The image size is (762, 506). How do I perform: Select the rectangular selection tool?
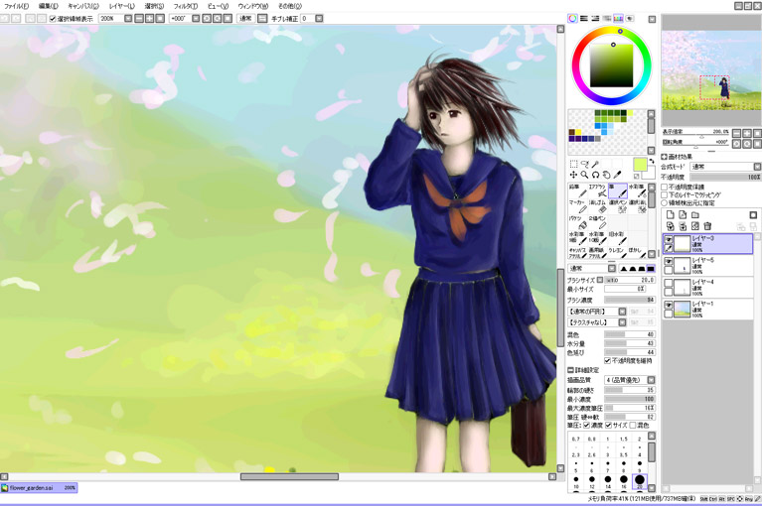(573, 164)
